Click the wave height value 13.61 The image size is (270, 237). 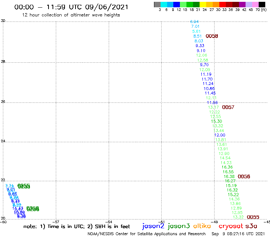point(221,144)
